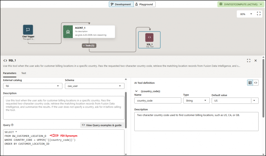Click the Playground flask icon
The image size is (266, 156).
click(x=137, y=4)
